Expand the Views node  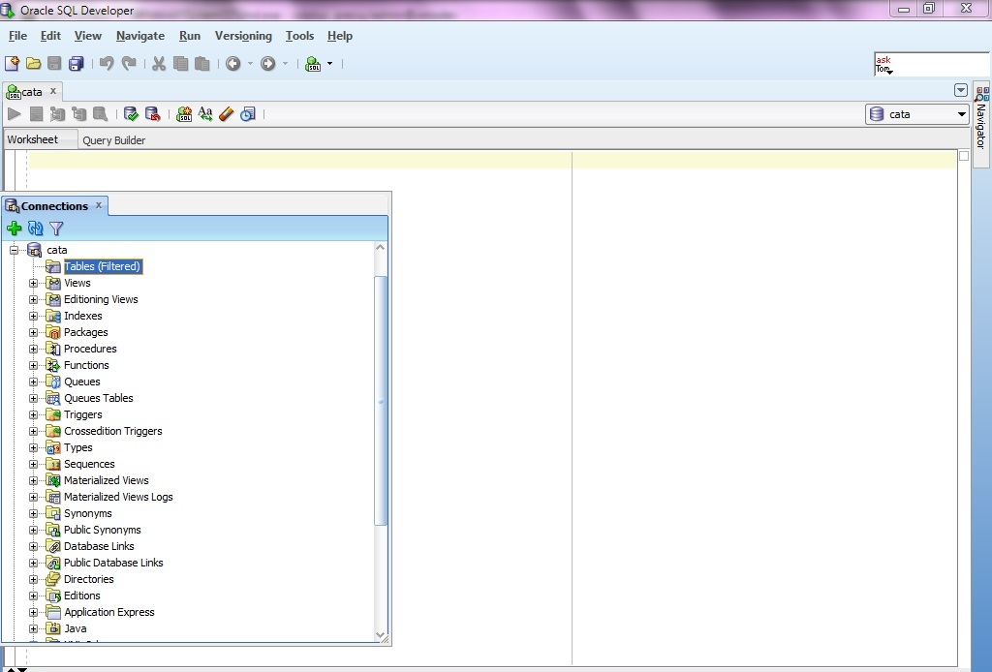pyautogui.click(x=34, y=283)
